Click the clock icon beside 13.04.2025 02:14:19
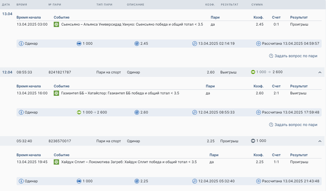Screen dimensions: 326x191 pyautogui.click(x=195, y=44)
